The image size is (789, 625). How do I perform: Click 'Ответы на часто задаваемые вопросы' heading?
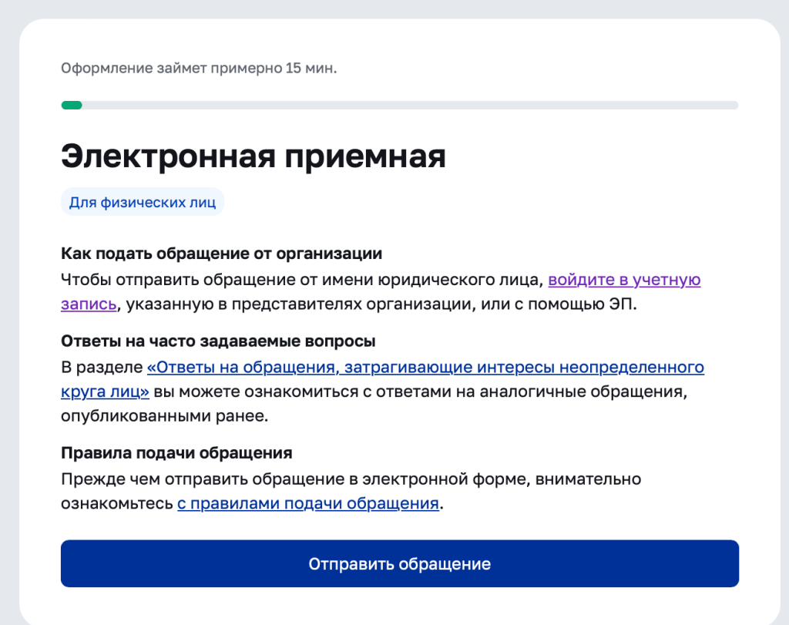coord(218,341)
